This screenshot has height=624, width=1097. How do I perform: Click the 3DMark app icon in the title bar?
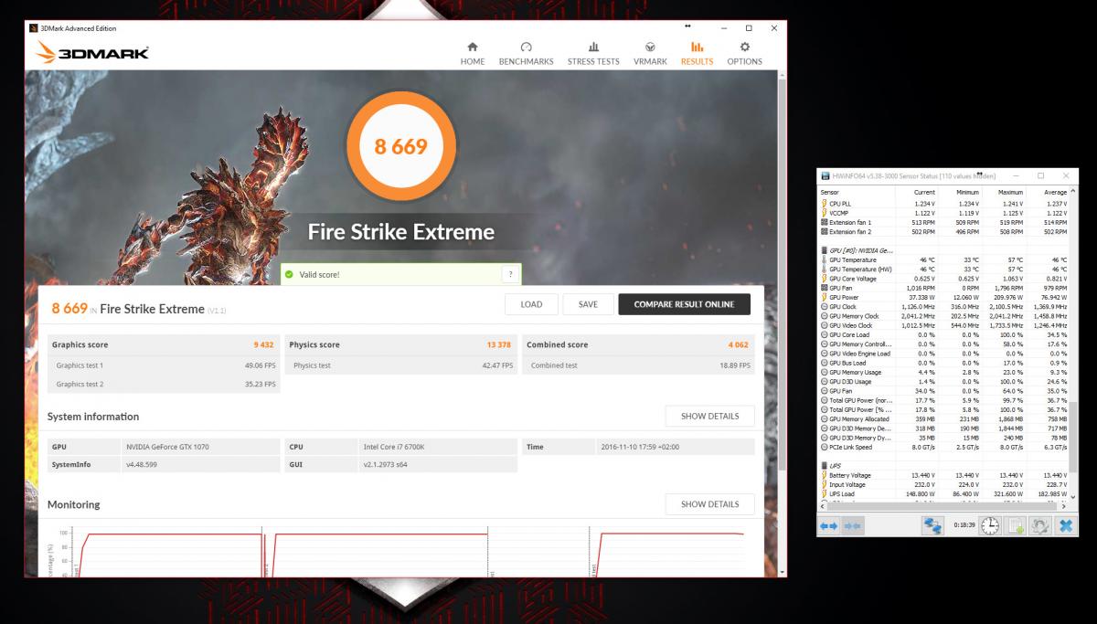coord(33,28)
